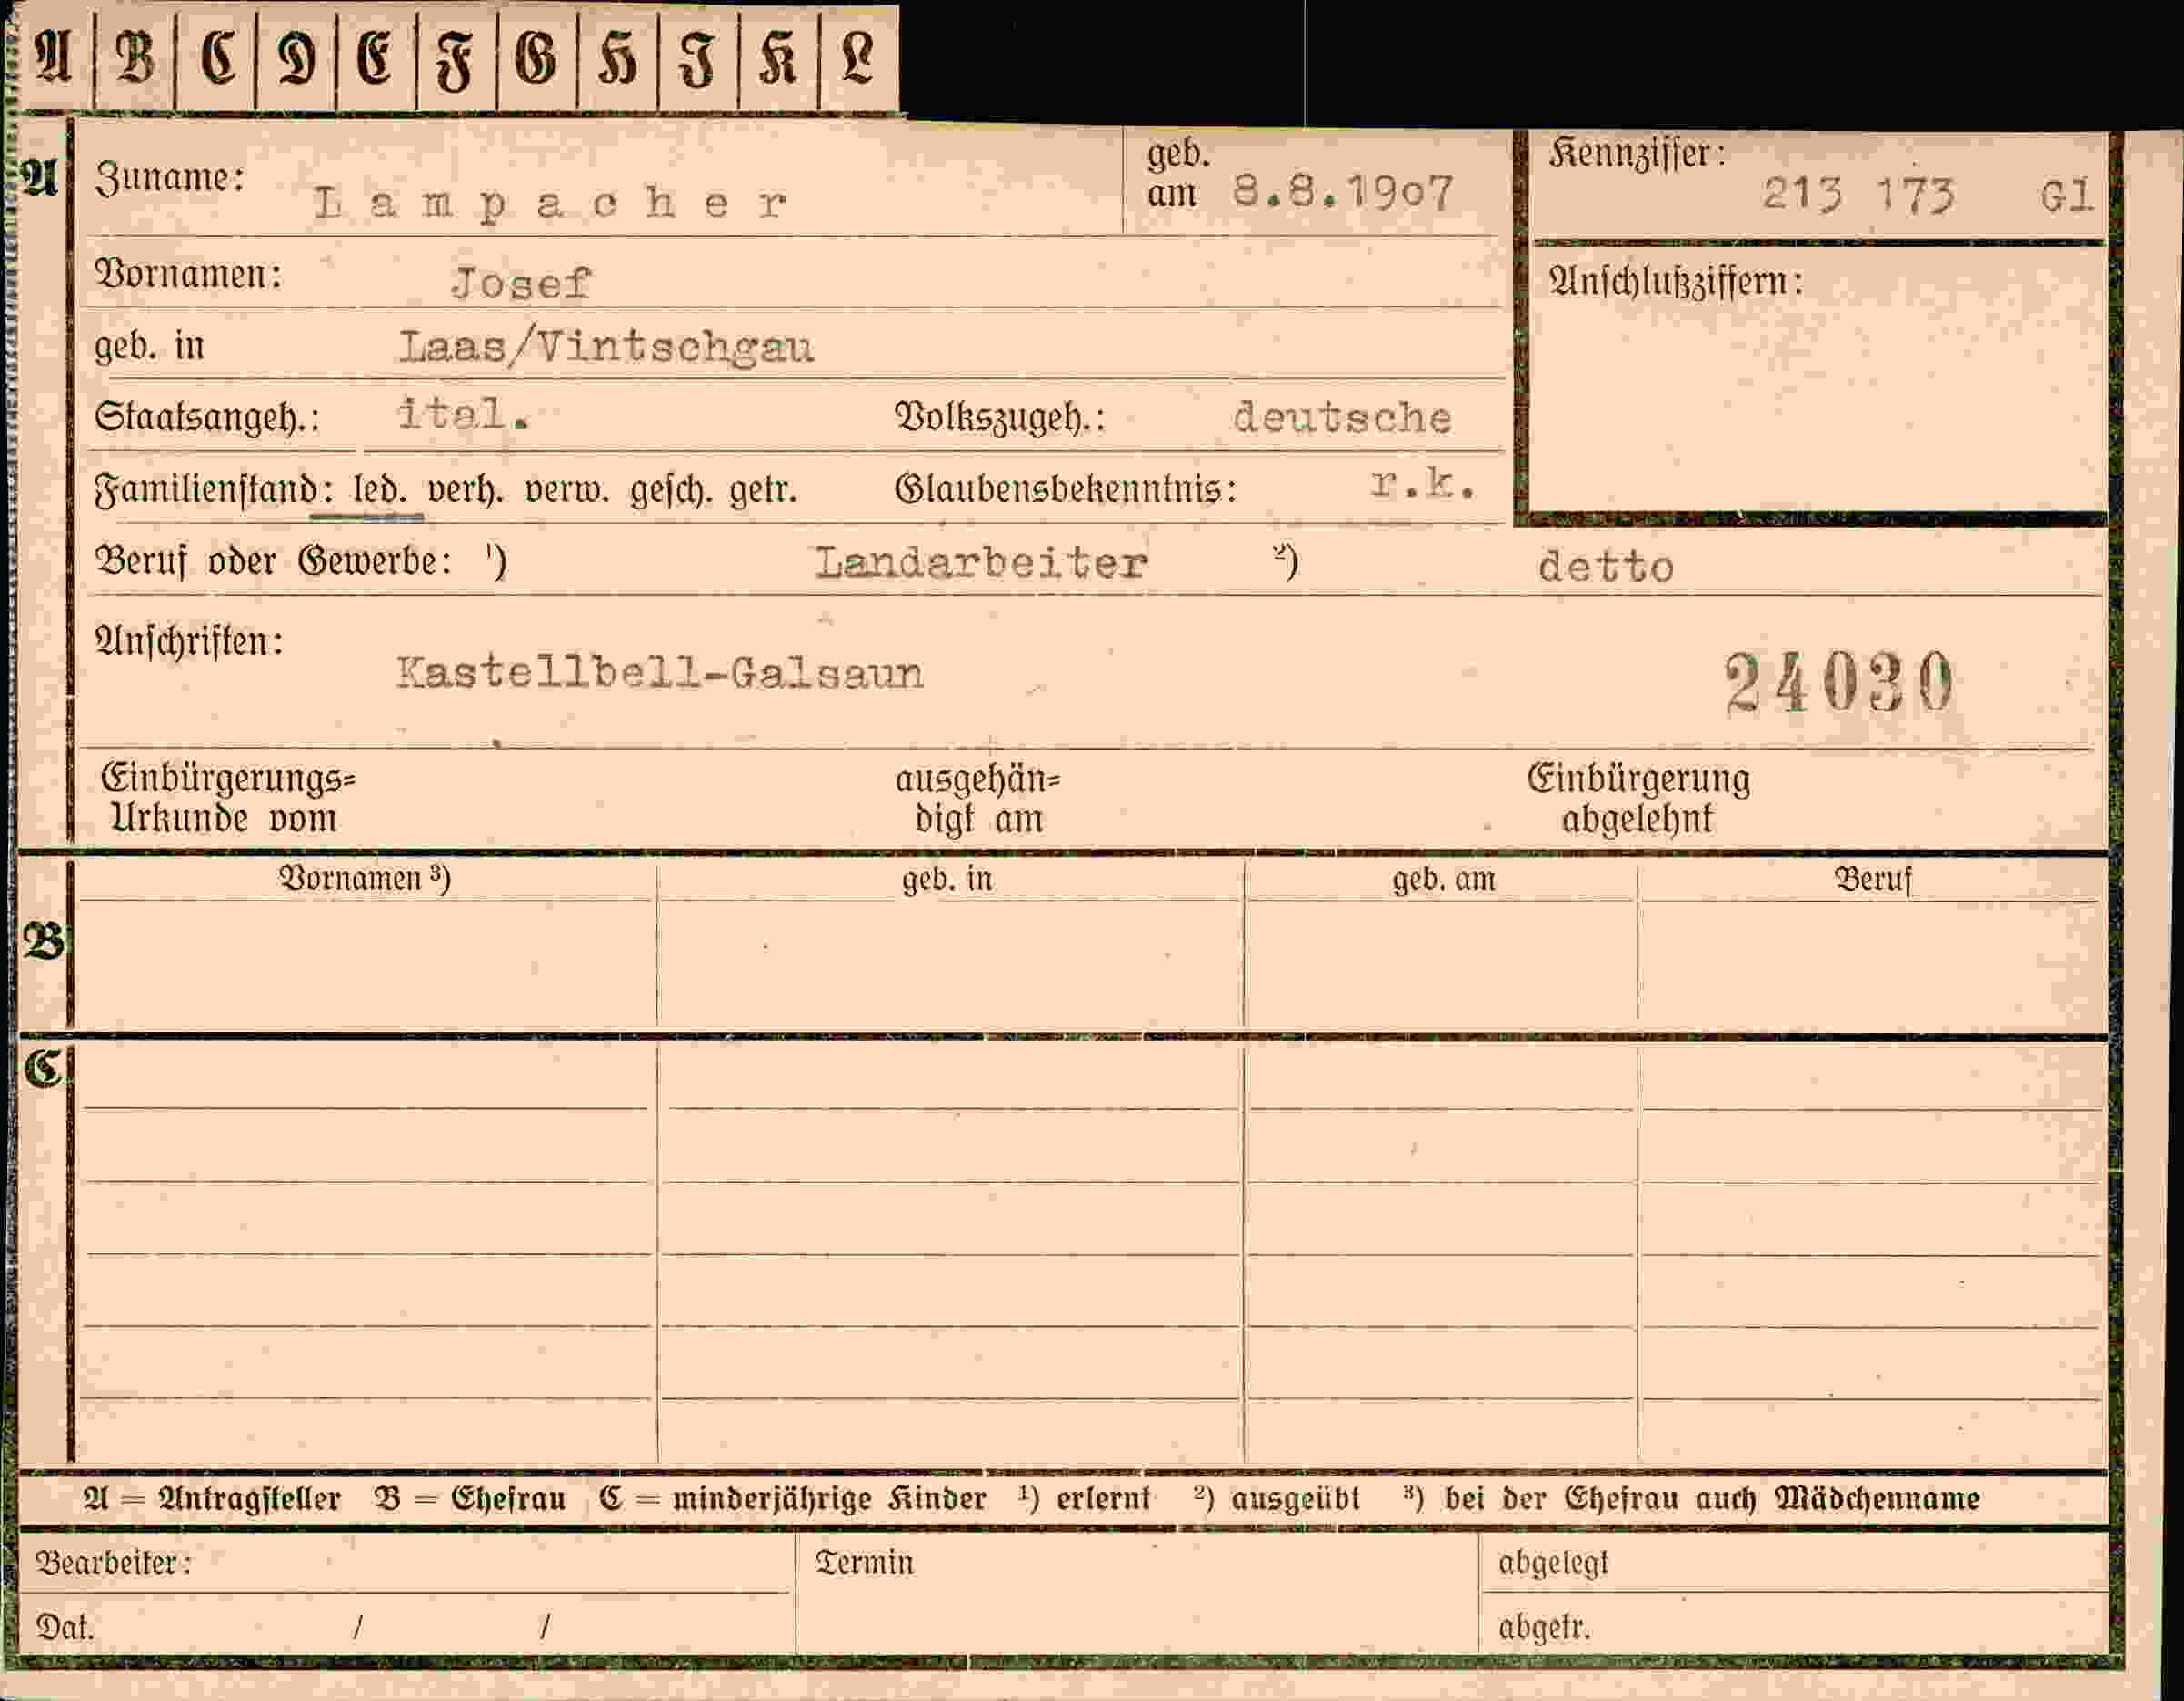The width and height of the screenshot is (2184, 1701).
Task: Select index tab letter A
Action: pyautogui.click(x=54, y=58)
